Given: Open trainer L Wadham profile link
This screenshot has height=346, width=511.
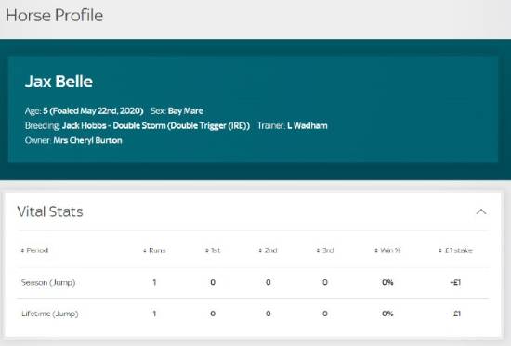Looking at the screenshot, I should point(308,125).
